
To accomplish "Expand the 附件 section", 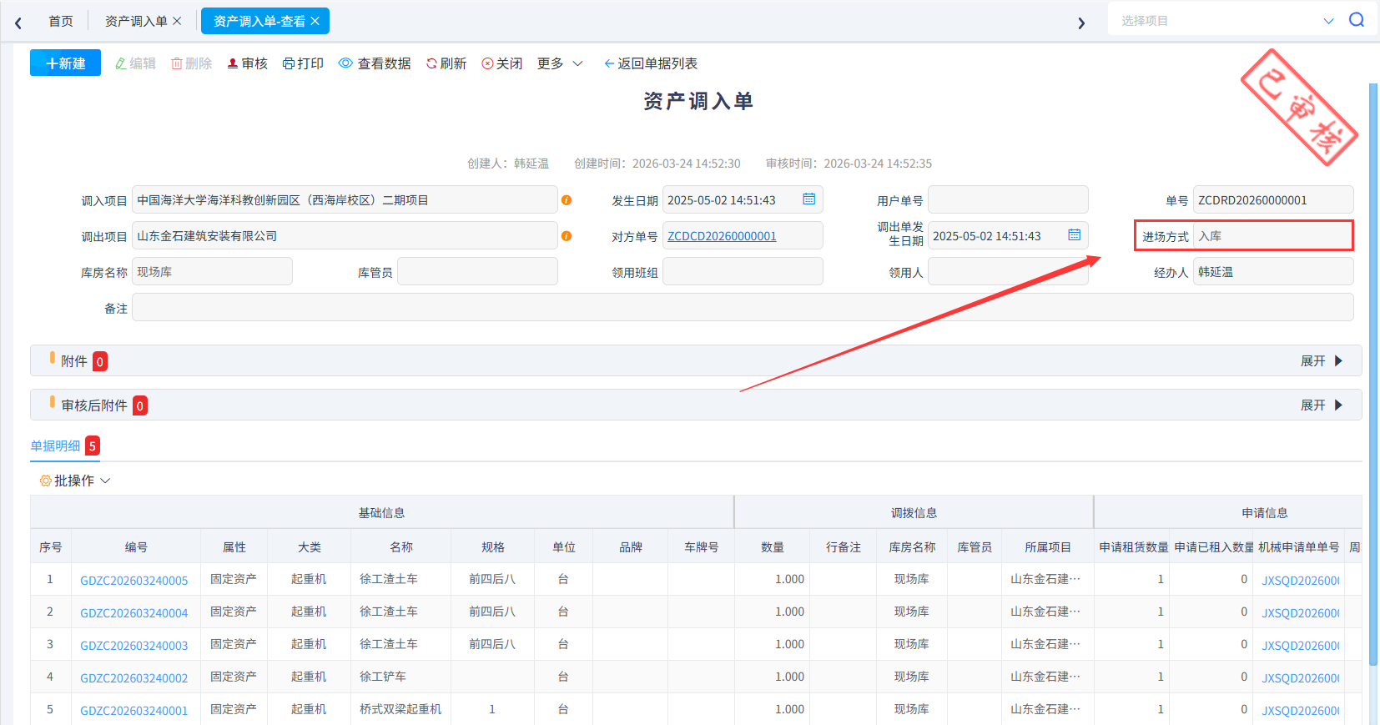I will pyautogui.click(x=1322, y=361).
